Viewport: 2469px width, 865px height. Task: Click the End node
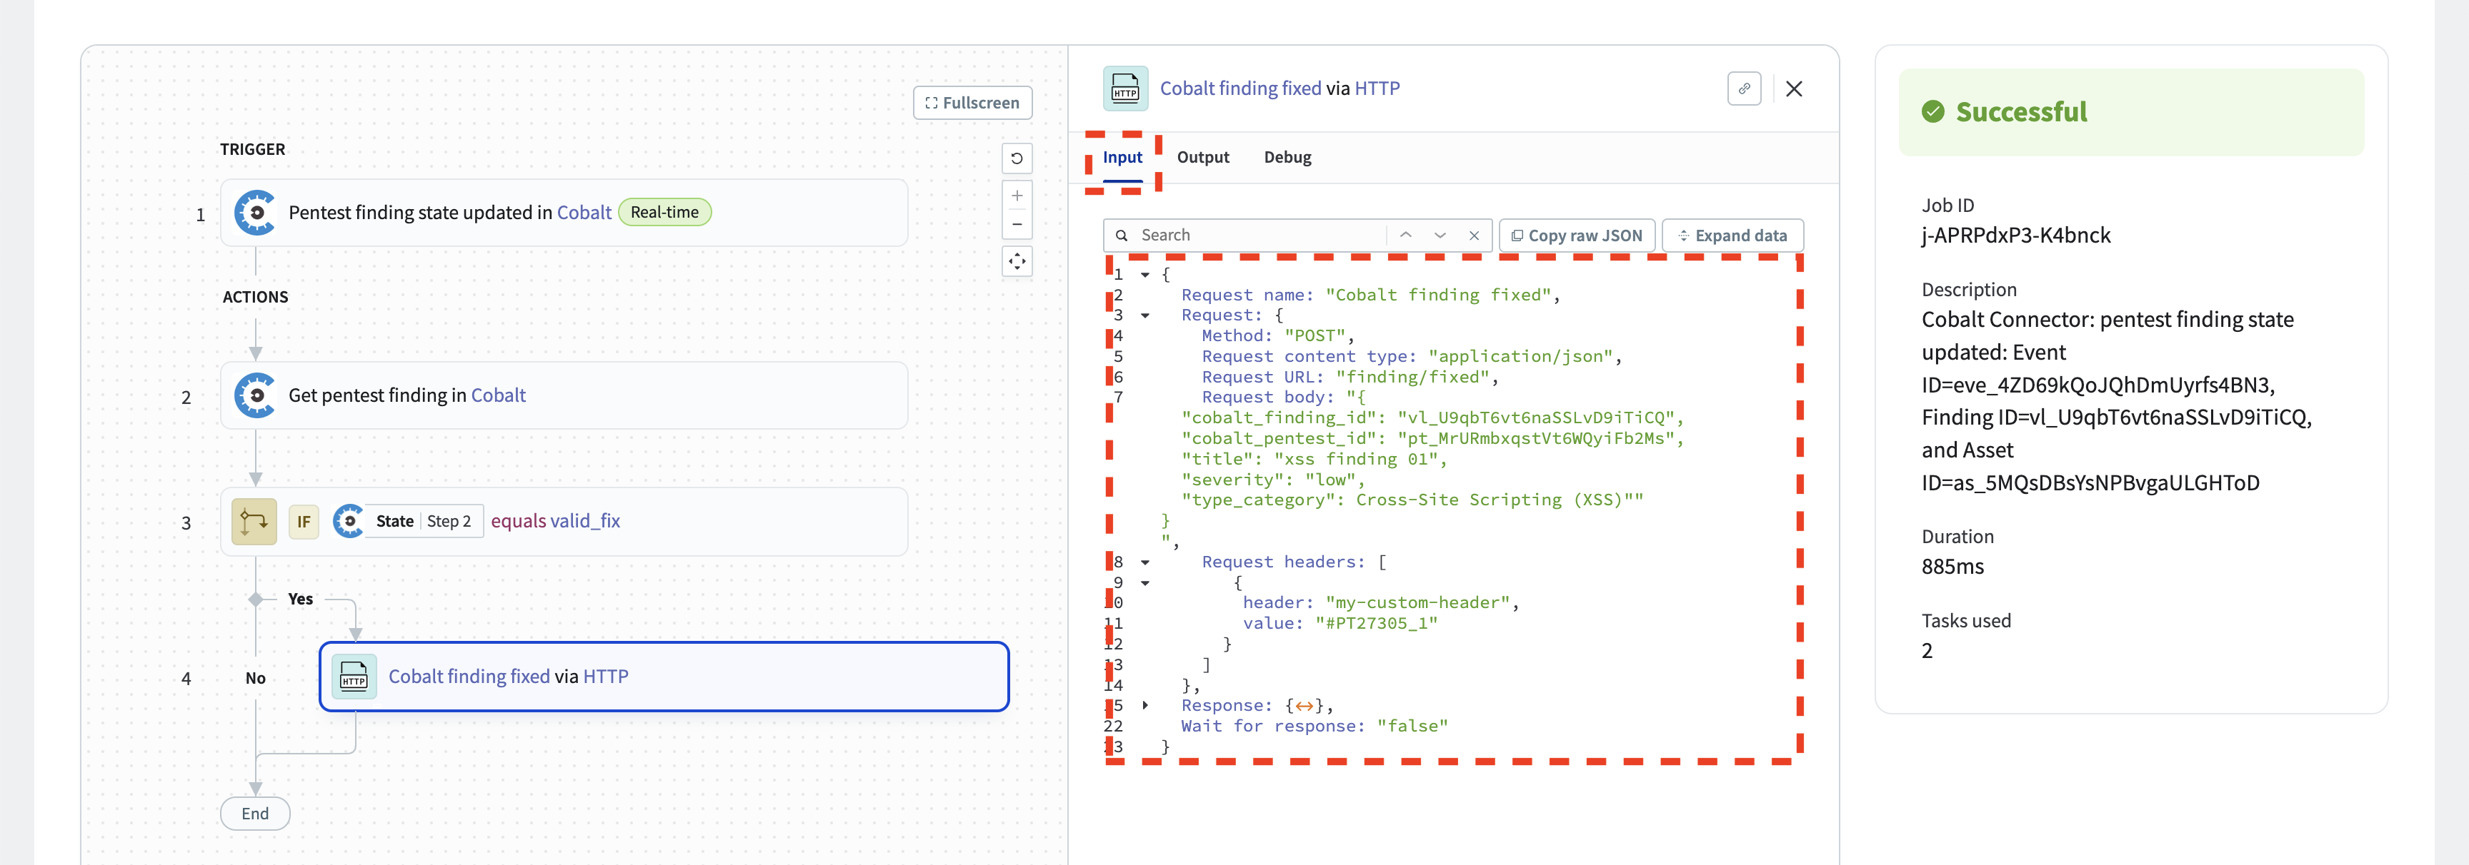[x=255, y=814]
